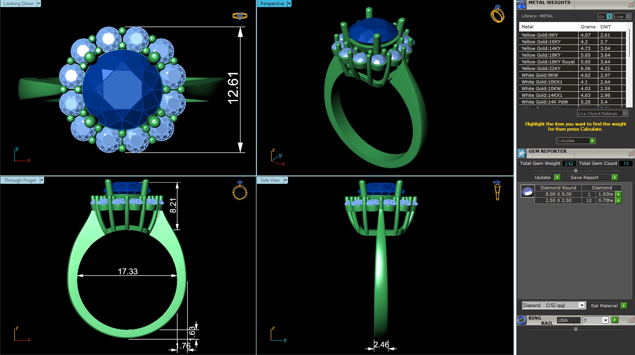Click the Grams column header
Viewport: 635px width, 355px height.
(588, 27)
